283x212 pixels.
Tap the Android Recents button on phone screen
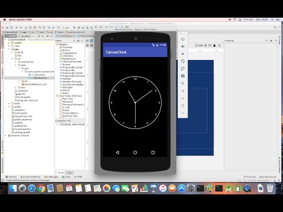(x=153, y=153)
